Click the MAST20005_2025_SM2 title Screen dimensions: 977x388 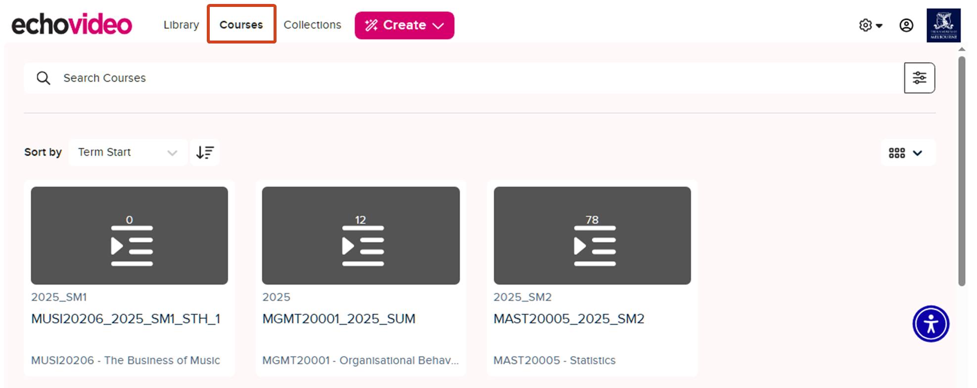(569, 319)
